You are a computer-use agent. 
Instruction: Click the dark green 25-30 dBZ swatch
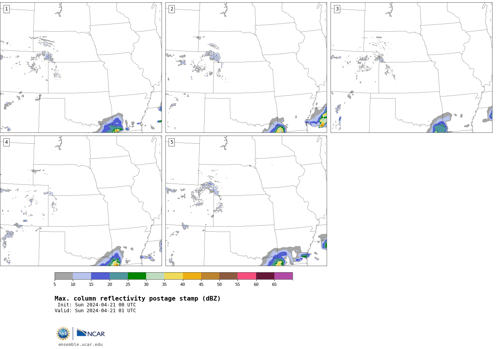tap(137, 276)
